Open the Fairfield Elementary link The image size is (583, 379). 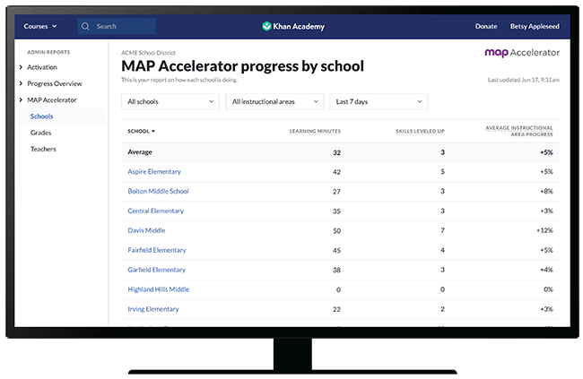click(x=157, y=250)
